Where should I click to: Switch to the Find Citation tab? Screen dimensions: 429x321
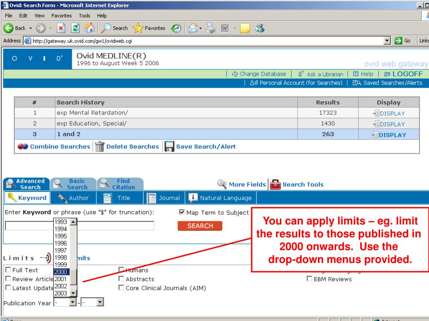tap(120, 184)
